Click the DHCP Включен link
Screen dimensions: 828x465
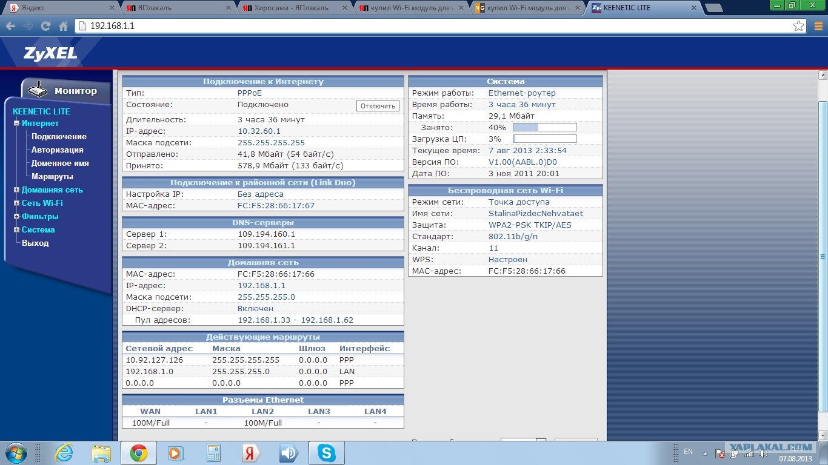coord(255,309)
